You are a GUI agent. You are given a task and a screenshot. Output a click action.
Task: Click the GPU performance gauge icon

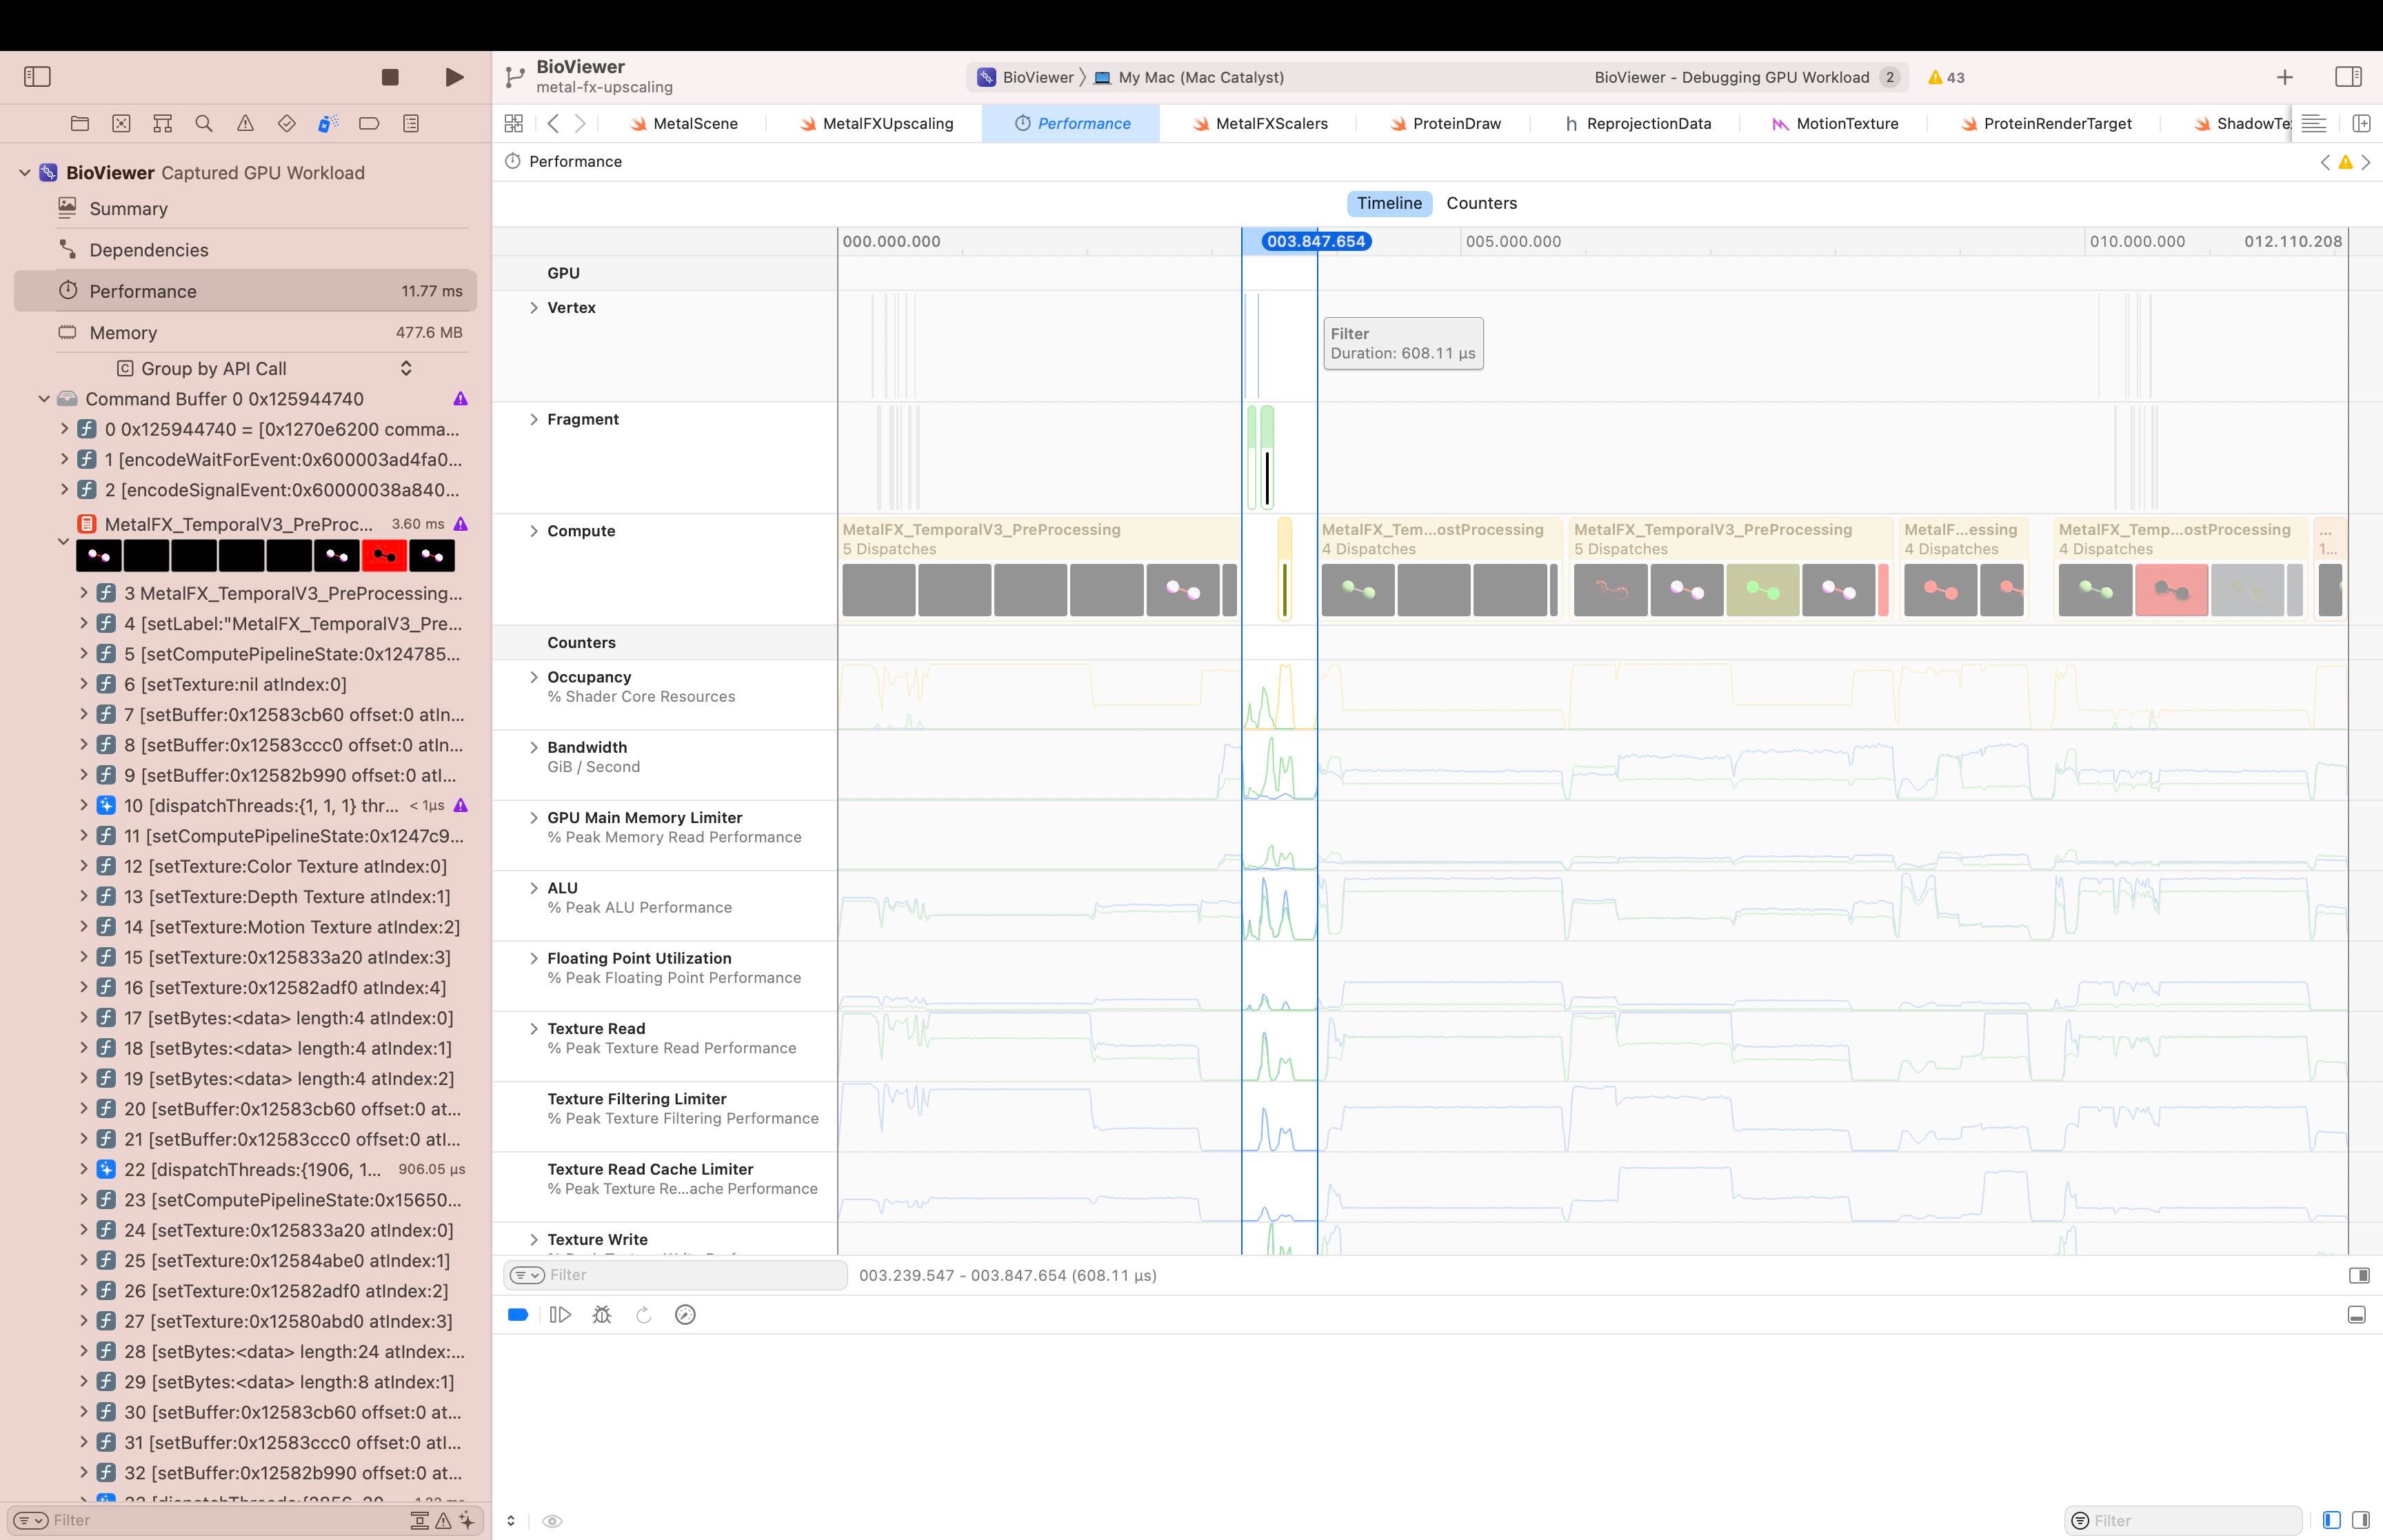pyautogui.click(x=685, y=1315)
